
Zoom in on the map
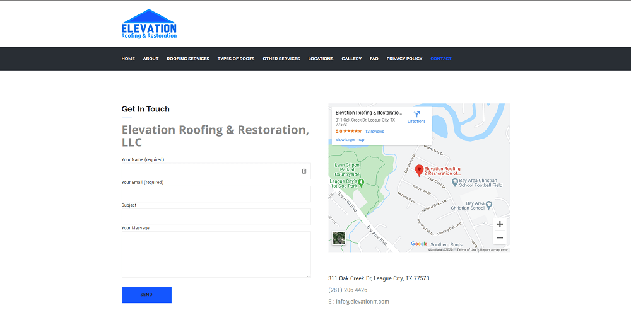pyautogui.click(x=500, y=224)
